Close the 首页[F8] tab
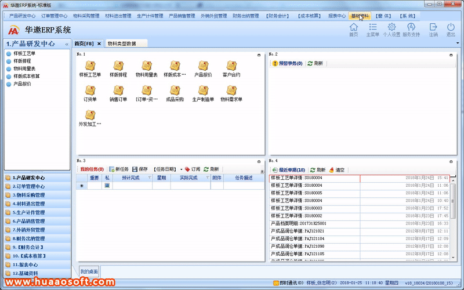Screen dimensions: 464x290 pyautogui.click(x=99, y=43)
